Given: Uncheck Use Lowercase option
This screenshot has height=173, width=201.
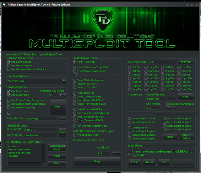Looking at the screenshot, I should click(9, 95).
